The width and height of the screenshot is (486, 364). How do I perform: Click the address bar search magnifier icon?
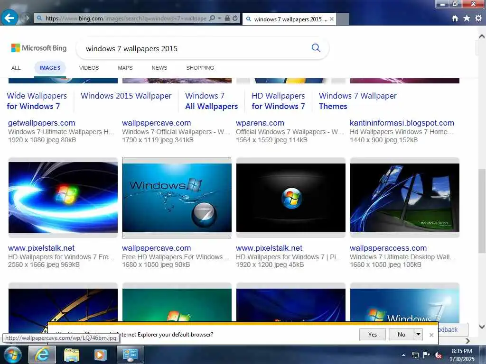click(212, 18)
